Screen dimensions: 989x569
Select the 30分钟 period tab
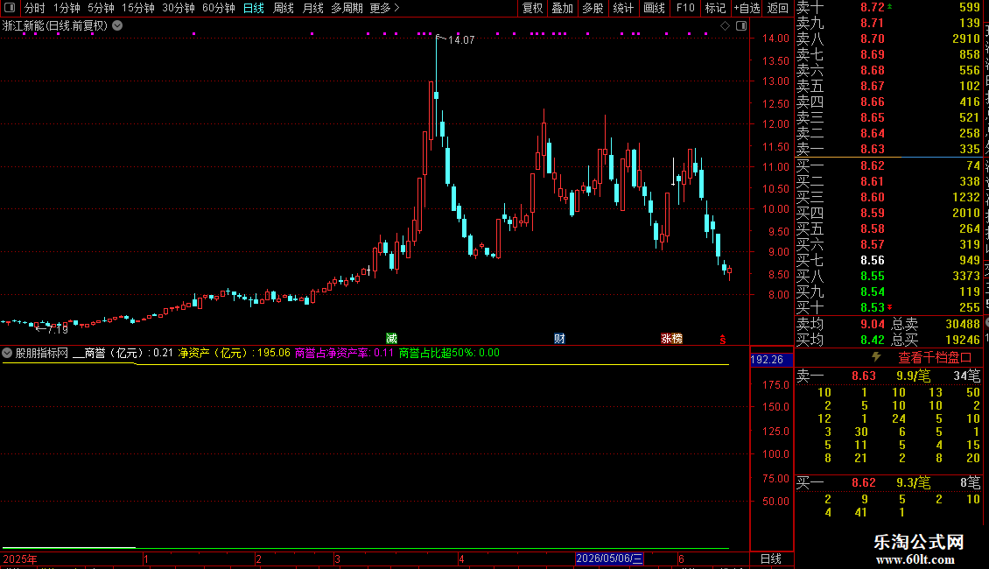click(x=179, y=8)
